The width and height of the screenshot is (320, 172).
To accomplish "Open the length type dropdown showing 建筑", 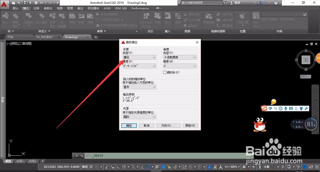I will 140,57.
